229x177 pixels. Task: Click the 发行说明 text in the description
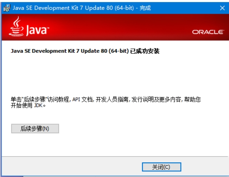point(143,99)
